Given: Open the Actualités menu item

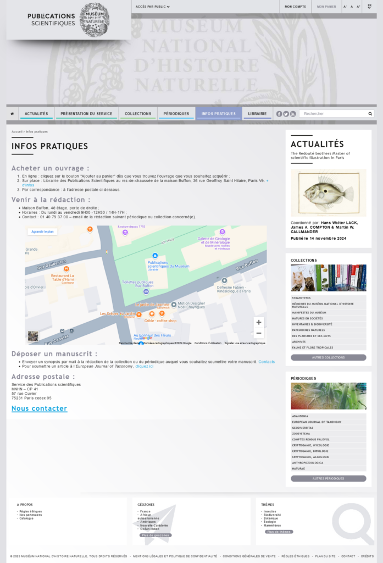Looking at the screenshot, I should (x=36, y=114).
